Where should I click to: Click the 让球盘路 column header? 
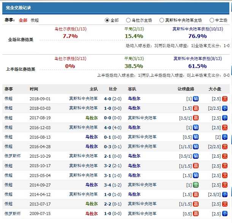tap(186, 89)
